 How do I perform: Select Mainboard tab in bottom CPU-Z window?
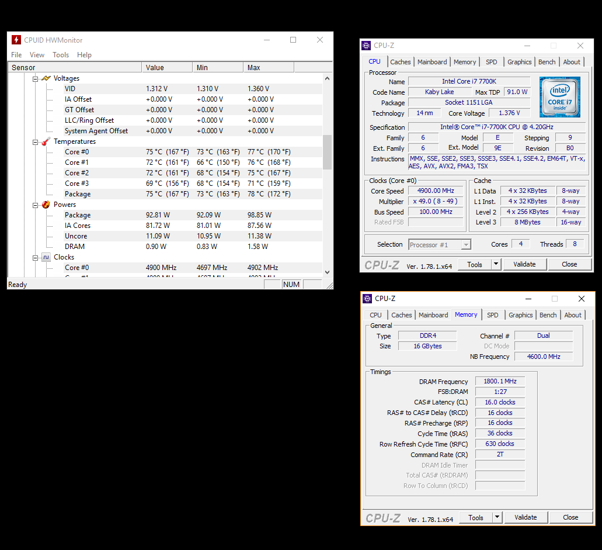click(433, 315)
